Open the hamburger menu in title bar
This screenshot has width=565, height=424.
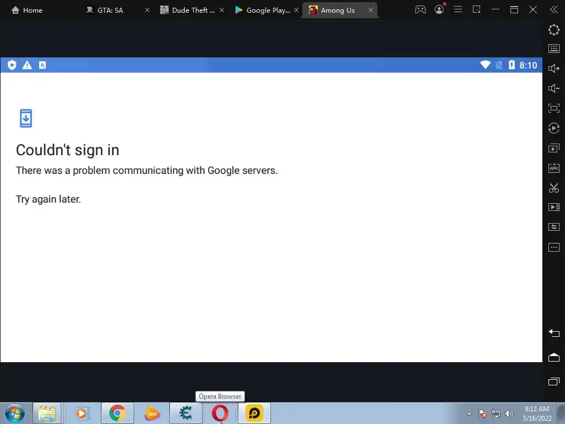457,9
